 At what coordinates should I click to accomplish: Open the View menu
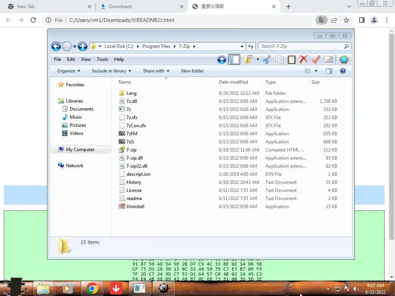click(x=86, y=59)
